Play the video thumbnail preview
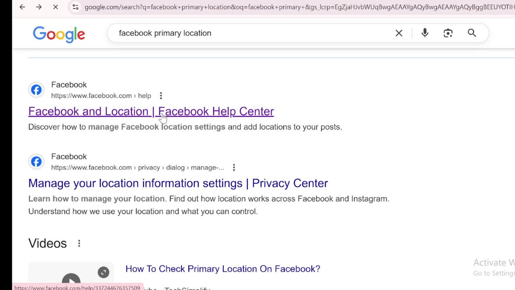 (x=71, y=281)
